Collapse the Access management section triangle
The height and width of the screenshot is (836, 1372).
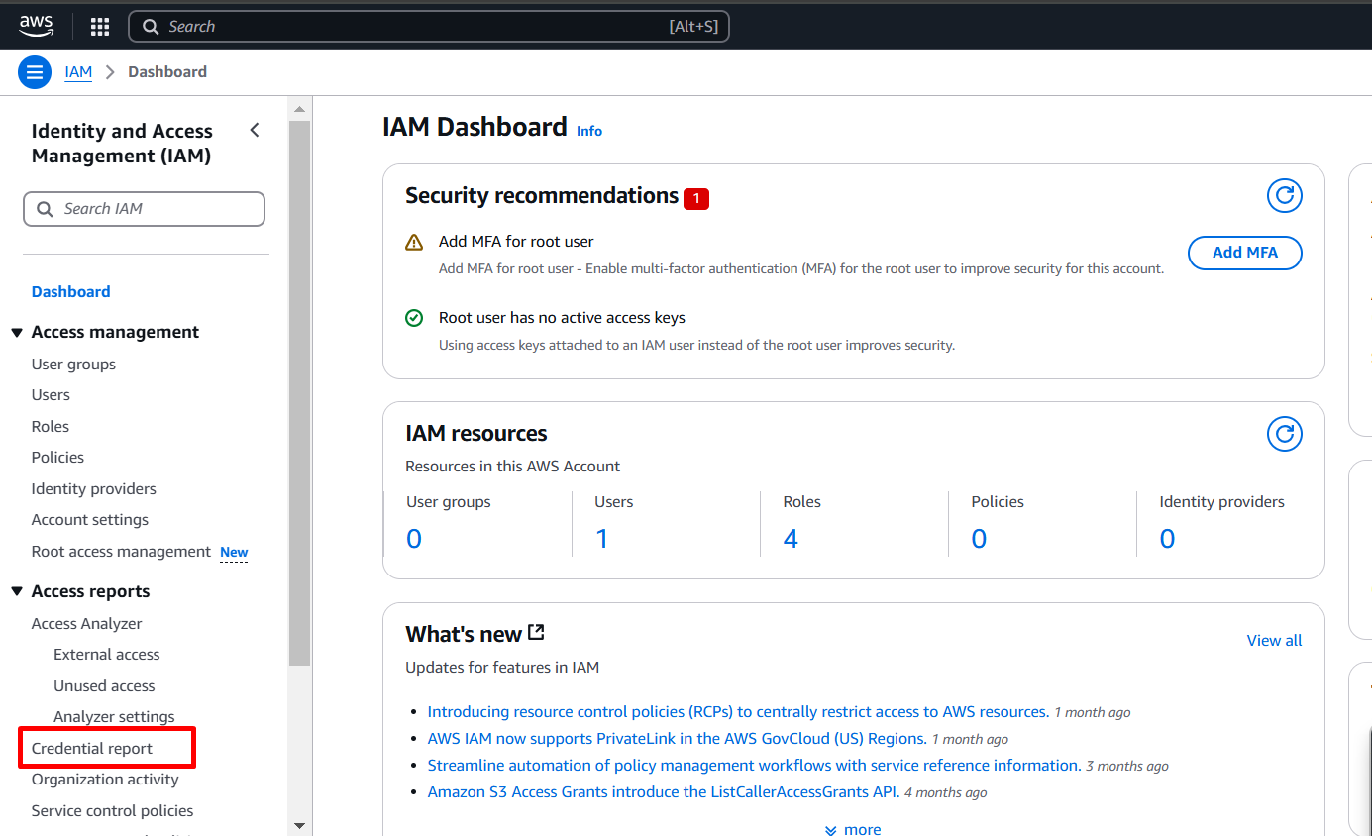click(x=17, y=332)
